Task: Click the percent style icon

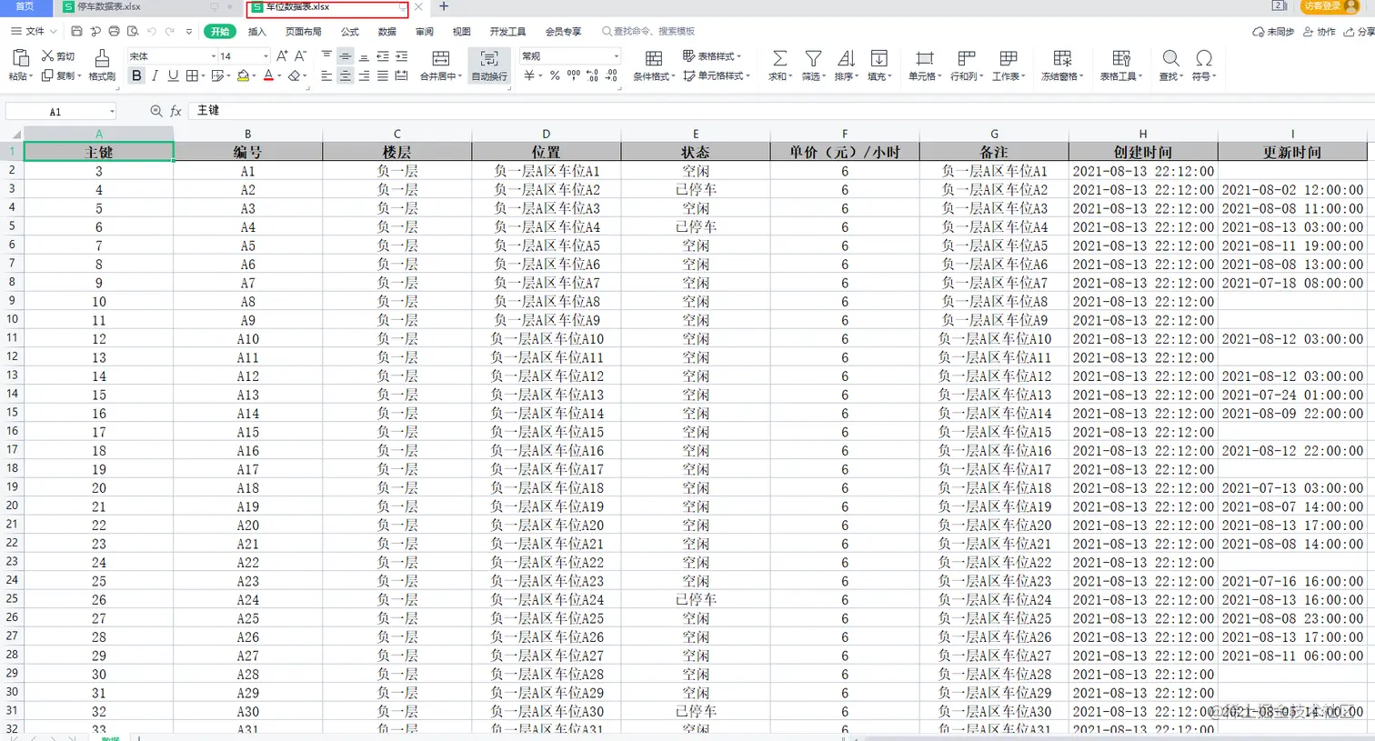Action: point(555,75)
